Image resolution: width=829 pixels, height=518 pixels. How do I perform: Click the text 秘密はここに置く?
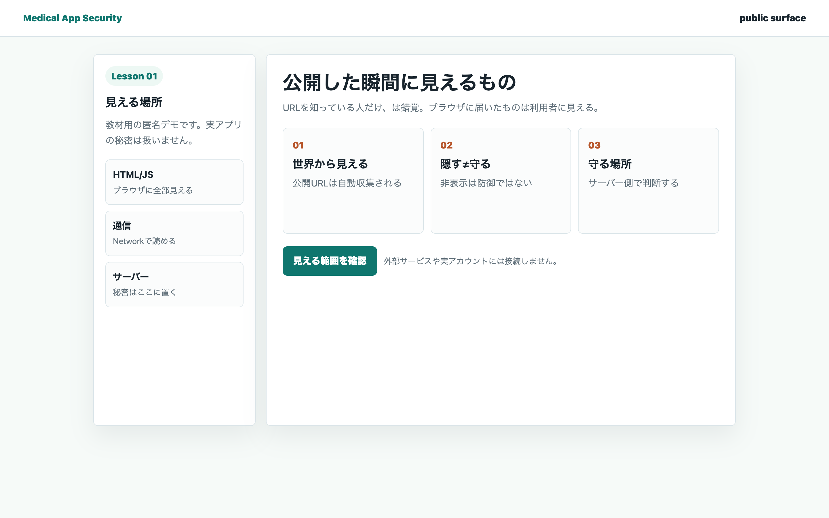pyautogui.click(x=144, y=292)
